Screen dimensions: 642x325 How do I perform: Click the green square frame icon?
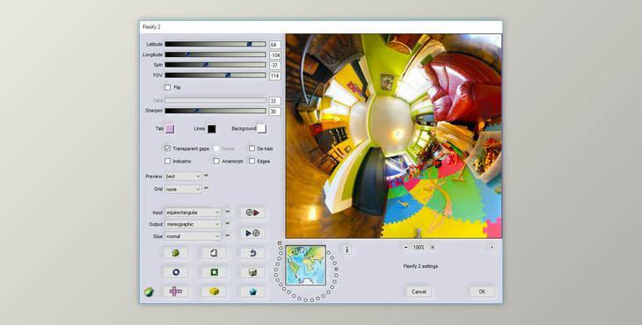click(x=214, y=272)
